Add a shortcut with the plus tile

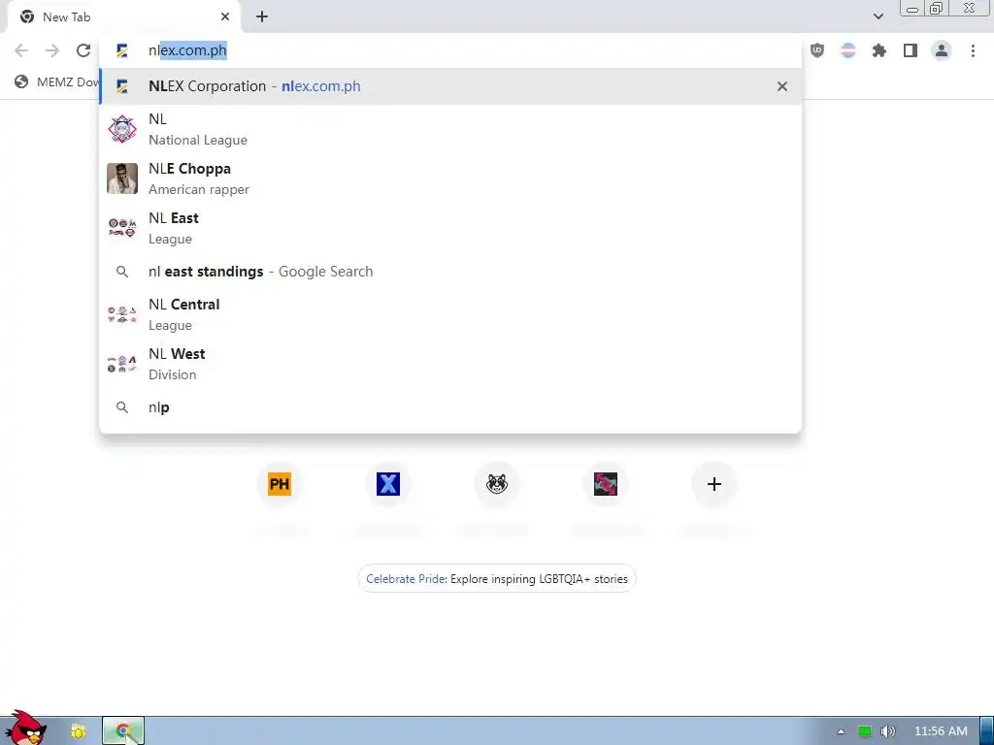pos(714,484)
